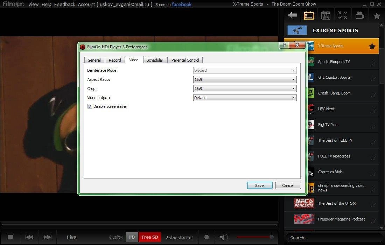Image resolution: width=385 pixels, height=245 pixels.
Task: Open the Crop dropdown
Action: 245,89
